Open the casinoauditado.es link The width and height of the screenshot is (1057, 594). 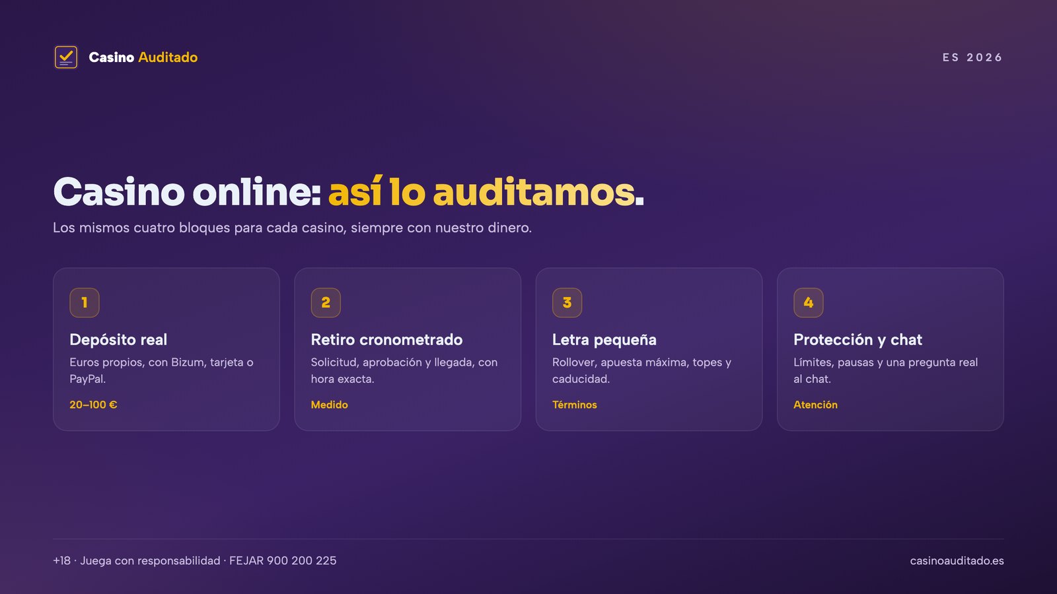click(957, 560)
